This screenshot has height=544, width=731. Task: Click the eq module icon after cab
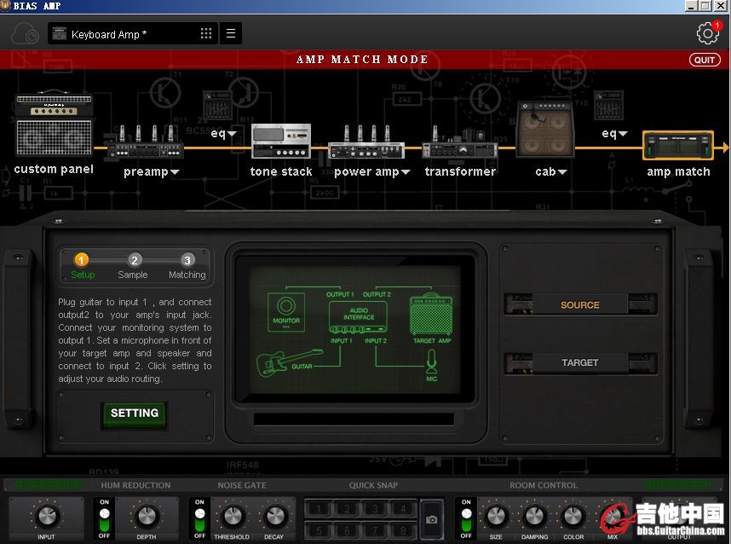608,107
